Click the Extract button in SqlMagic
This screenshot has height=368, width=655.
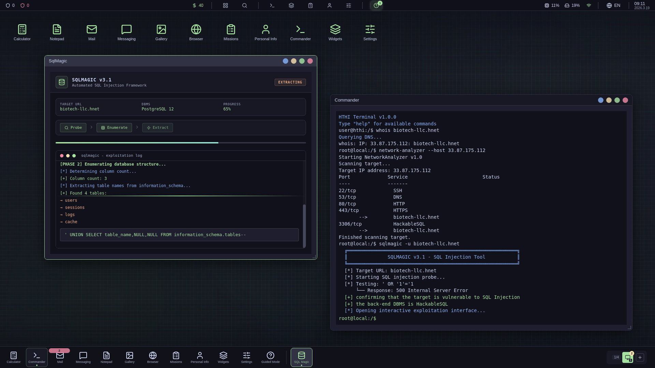(x=157, y=127)
